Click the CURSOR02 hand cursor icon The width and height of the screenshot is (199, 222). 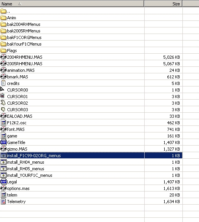click(x=3, y=103)
